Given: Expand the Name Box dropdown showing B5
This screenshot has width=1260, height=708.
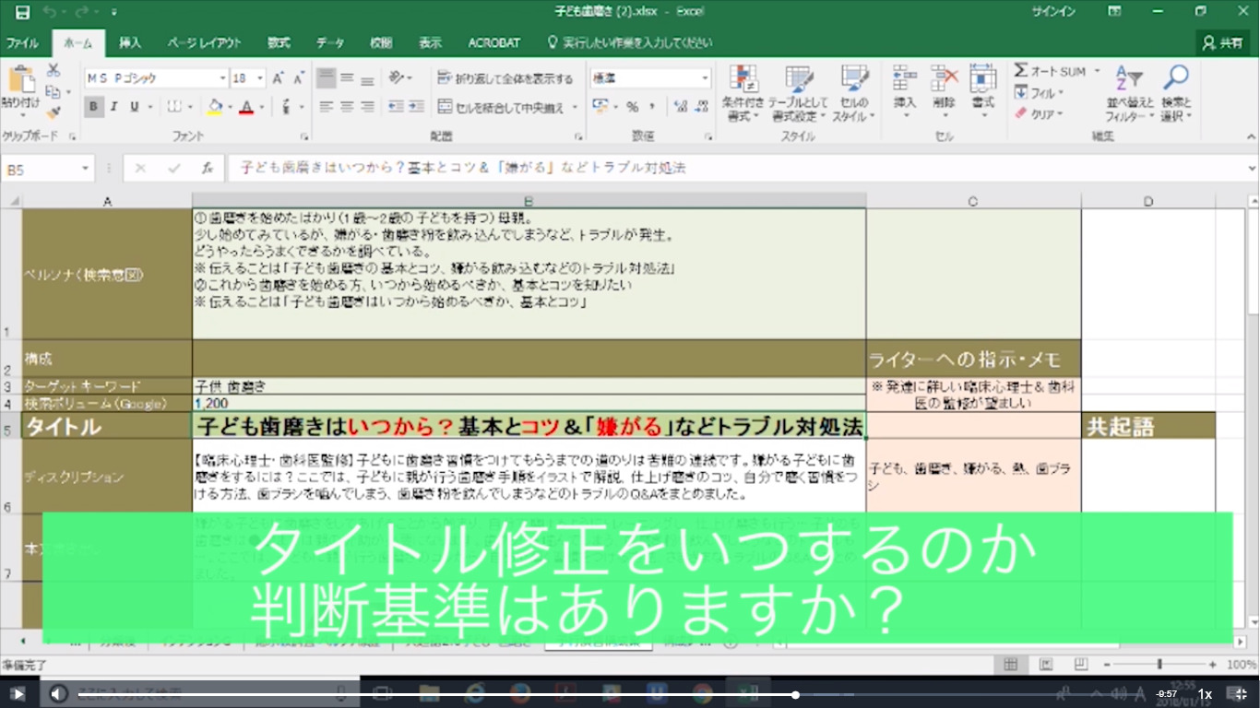Looking at the screenshot, I should (x=86, y=169).
